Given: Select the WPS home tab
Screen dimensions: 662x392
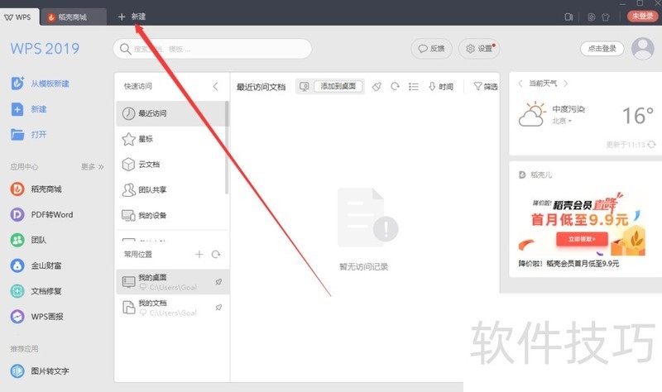Looking at the screenshot, I should pyautogui.click(x=18, y=17).
